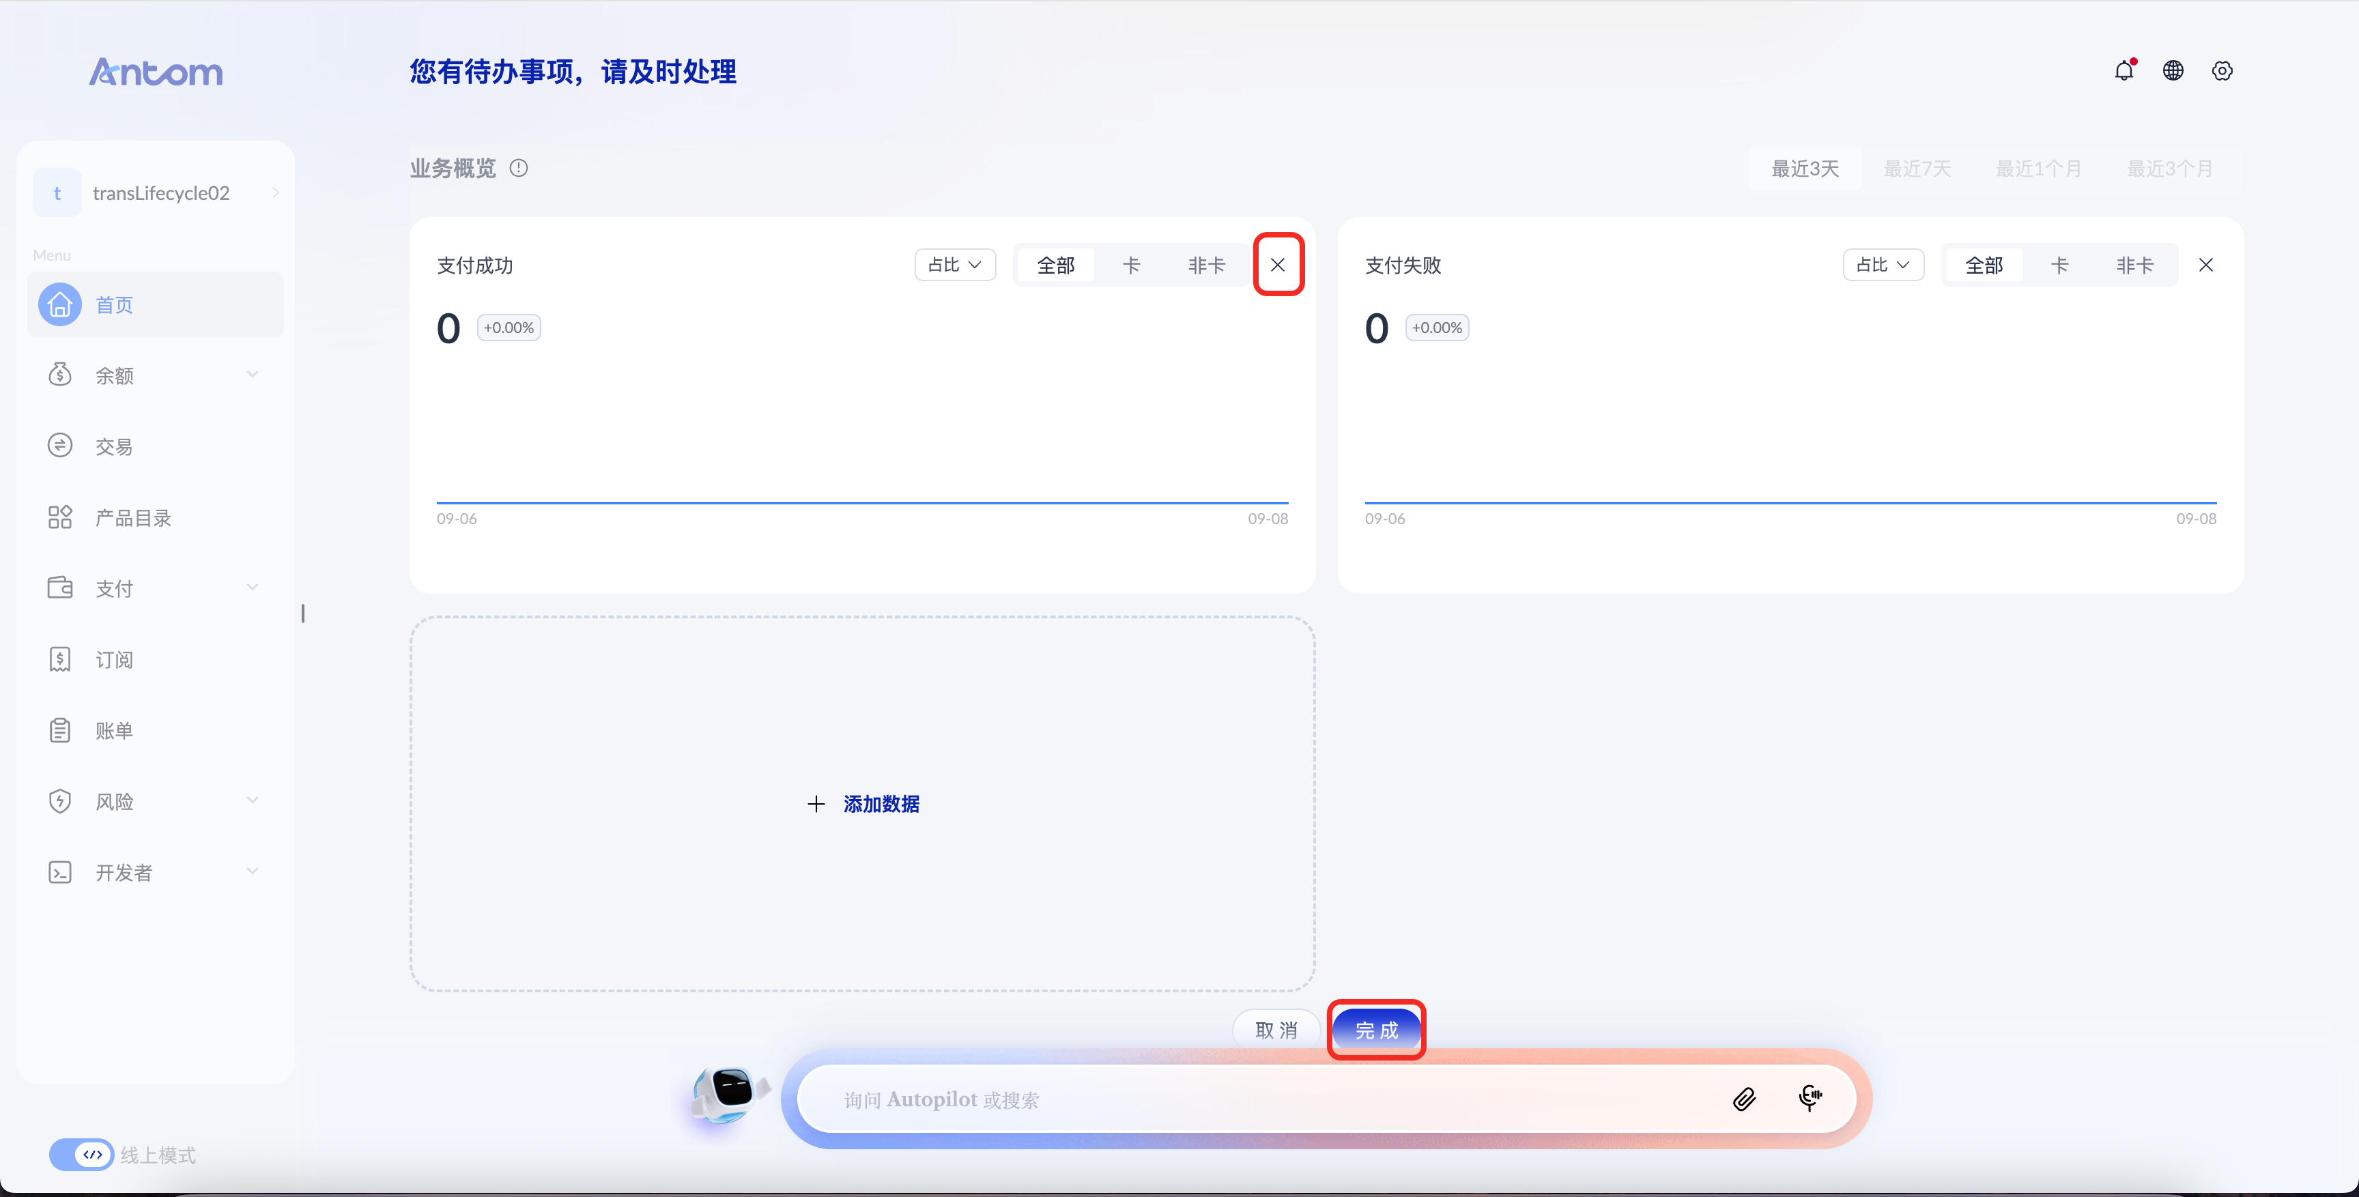
Task: Activate the voice input microphone icon
Action: pos(1810,1098)
